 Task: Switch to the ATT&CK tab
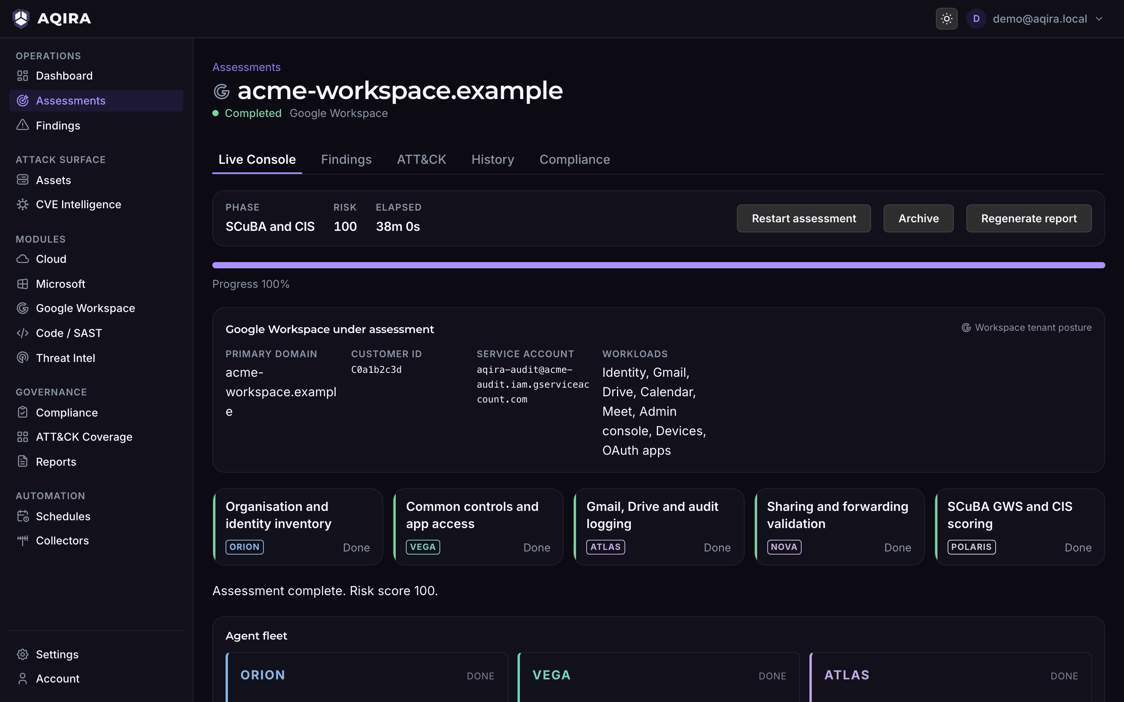[x=421, y=159]
